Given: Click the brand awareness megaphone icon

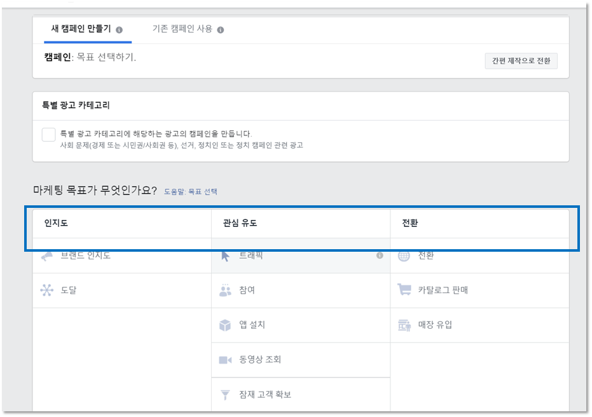Looking at the screenshot, I should [x=47, y=256].
